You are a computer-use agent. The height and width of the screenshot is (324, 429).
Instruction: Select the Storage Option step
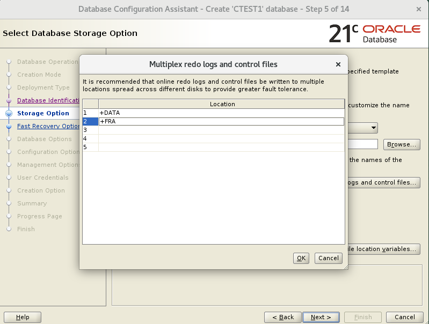click(43, 113)
